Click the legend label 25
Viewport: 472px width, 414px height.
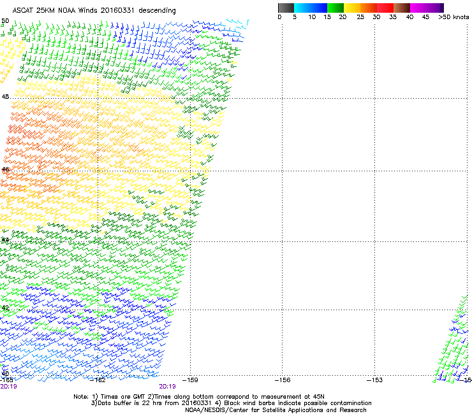pos(360,17)
